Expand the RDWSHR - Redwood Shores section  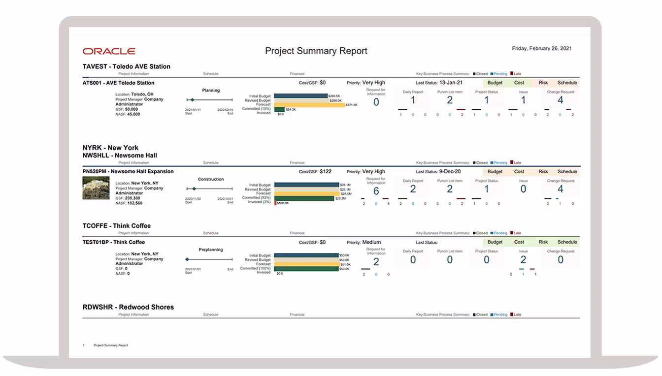[128, 307]
